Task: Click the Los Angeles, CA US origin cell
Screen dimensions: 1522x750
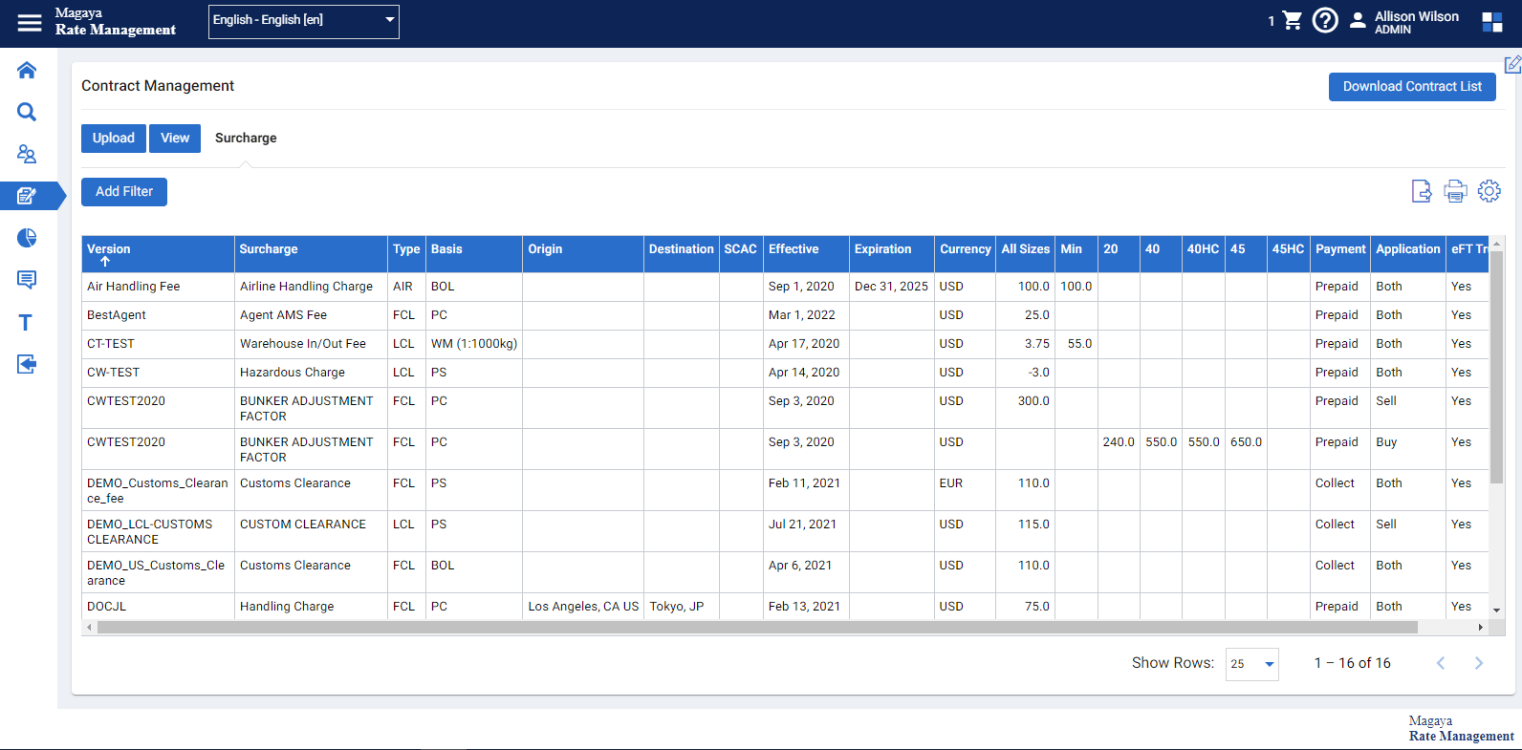Action: coord(583,607)
